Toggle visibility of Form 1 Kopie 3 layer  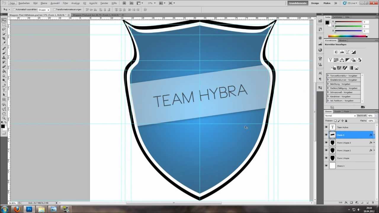click(326, 143)
